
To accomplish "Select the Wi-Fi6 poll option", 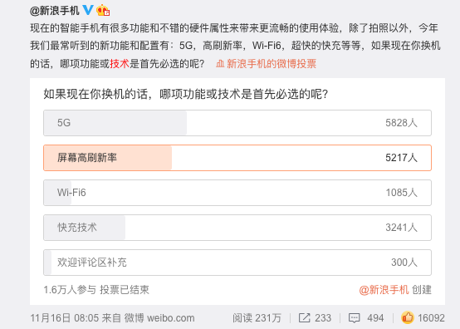I will point(237,193).
